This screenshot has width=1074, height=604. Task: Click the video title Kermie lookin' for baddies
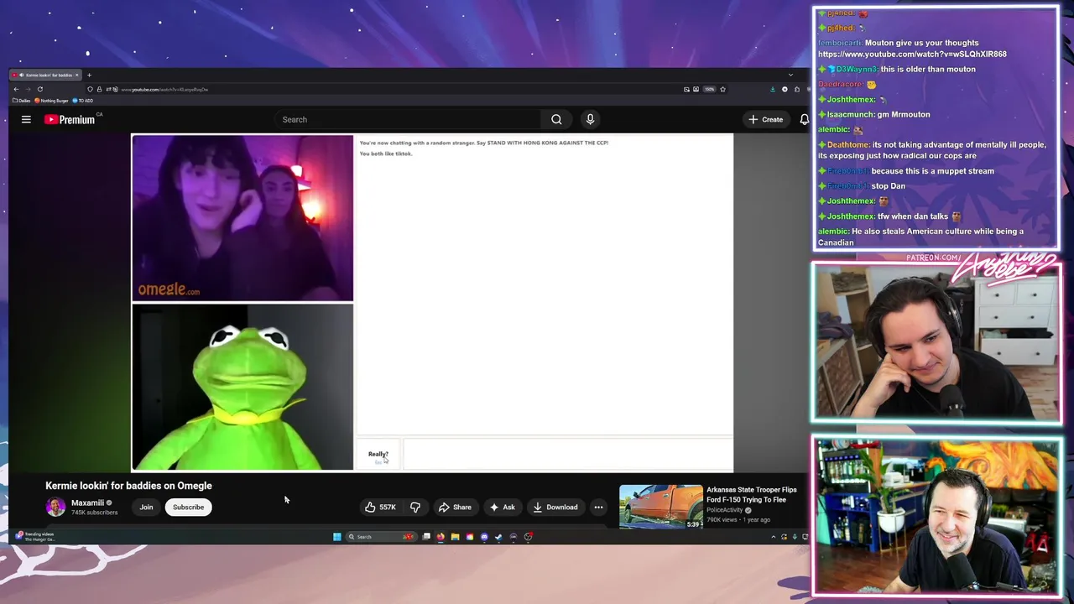[128, 486]
